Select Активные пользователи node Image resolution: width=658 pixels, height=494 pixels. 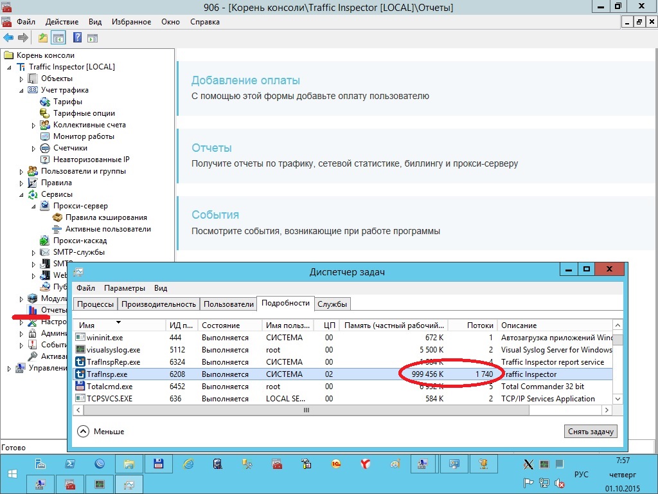(108, 229)
